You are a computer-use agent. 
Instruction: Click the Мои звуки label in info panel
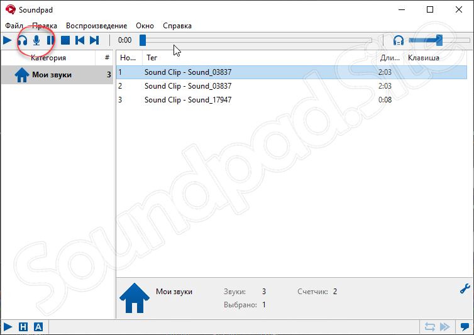174,292
